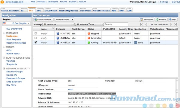180x108 pixels.
Task: Click the server icon of instance i-131f7572
Action: 58,34
